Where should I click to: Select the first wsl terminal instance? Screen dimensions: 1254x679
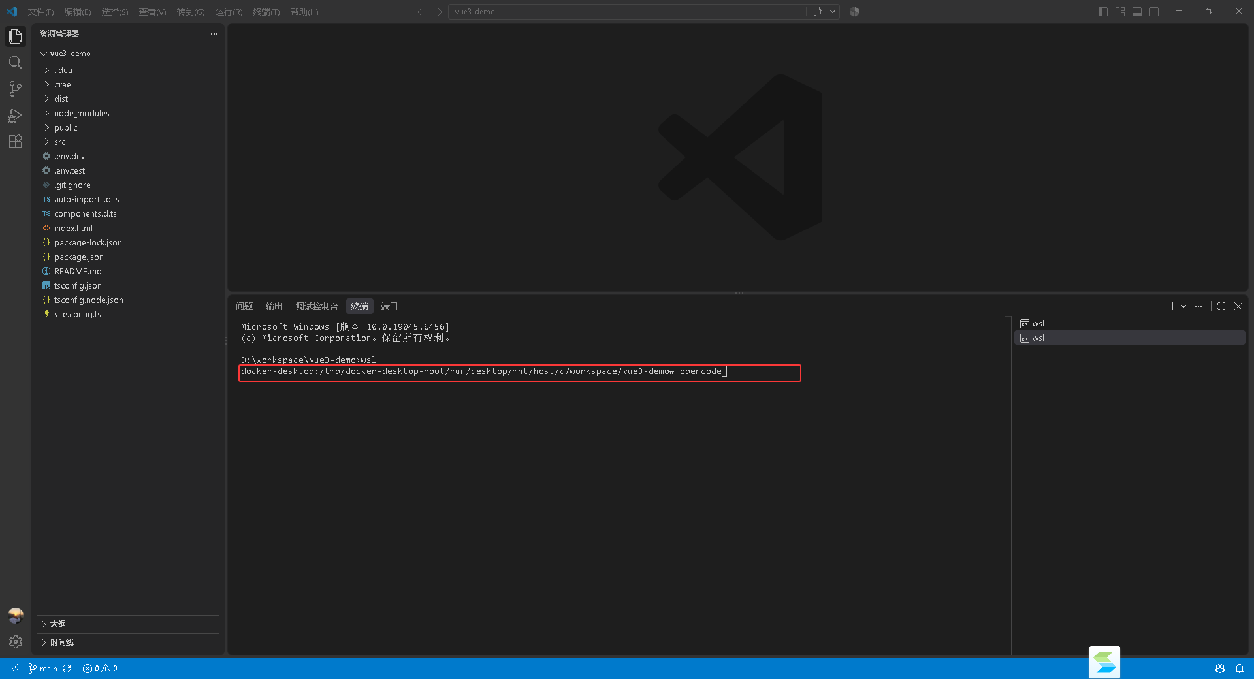click(1129, 324)
